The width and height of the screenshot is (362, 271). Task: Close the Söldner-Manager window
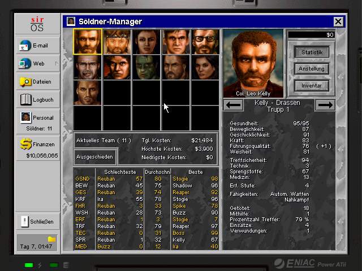point(338,21)
